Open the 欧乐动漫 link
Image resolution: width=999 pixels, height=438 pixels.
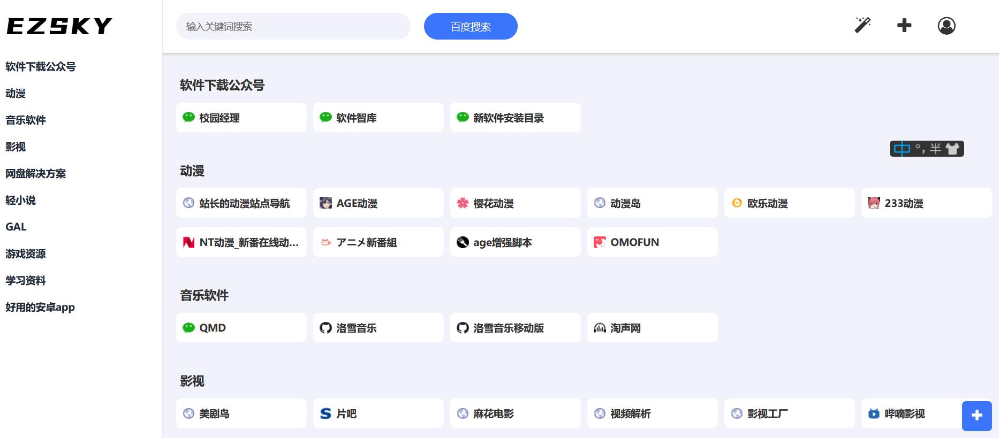790,203
